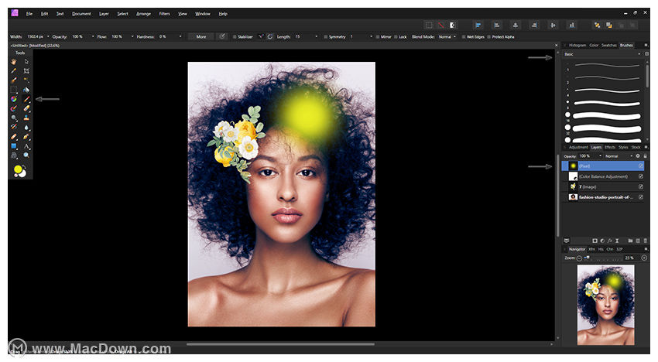Viewport: 658px width, 362px height.
Task: Open the Filters menu
Action: click(164, 14)
